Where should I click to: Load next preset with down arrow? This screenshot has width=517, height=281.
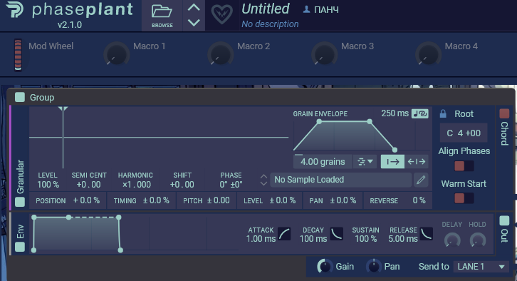pos(194,22)
